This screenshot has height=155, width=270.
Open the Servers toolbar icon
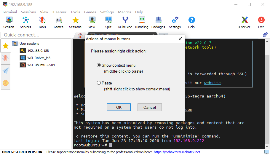[x=25, y=23]
